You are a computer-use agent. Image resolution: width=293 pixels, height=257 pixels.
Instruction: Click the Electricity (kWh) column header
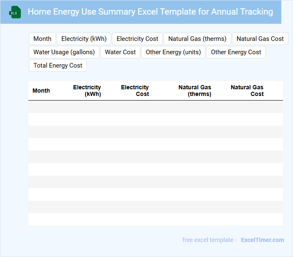click(x=87, y=91)
